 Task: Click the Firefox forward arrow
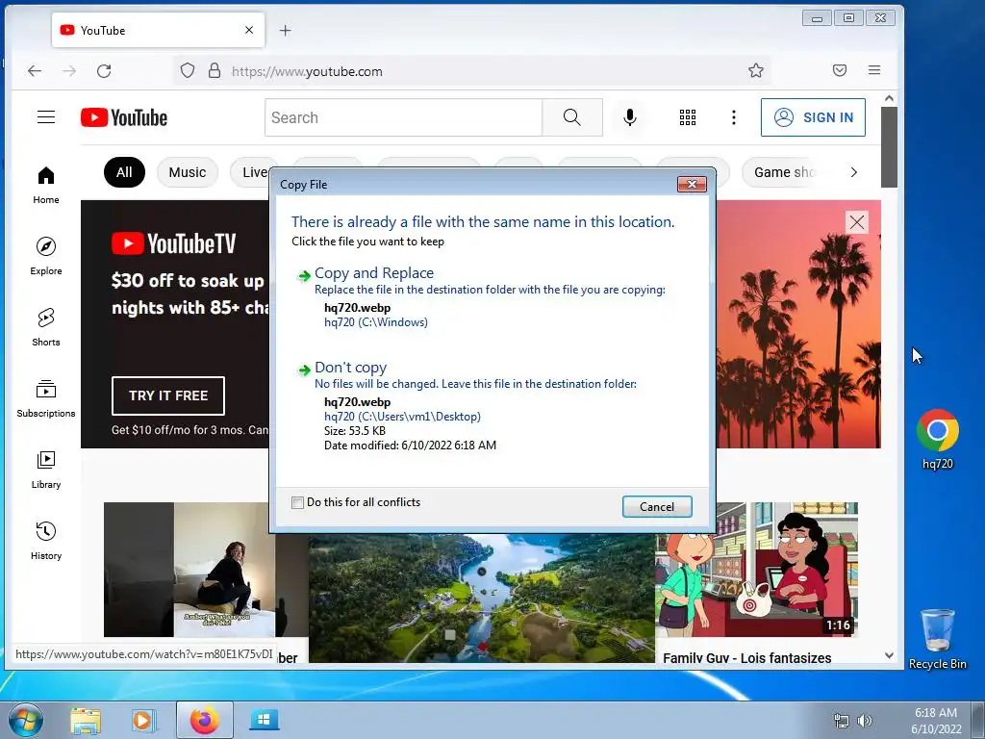point(69,71)
